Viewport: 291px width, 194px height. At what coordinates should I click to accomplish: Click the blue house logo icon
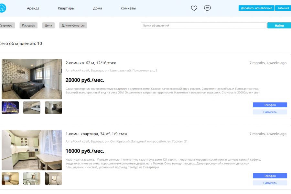(3, 8)
